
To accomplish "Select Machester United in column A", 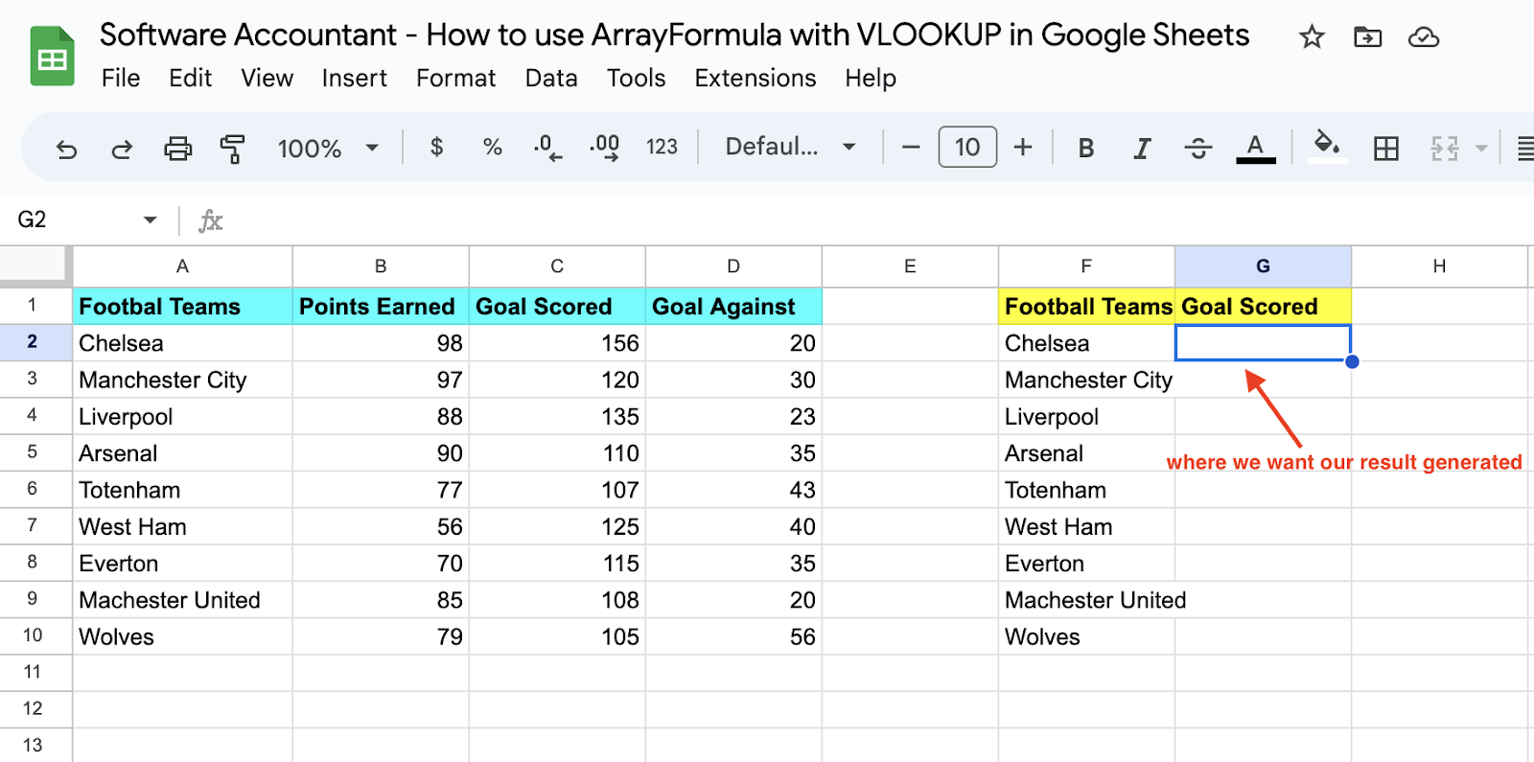I will tap(182, 600).
